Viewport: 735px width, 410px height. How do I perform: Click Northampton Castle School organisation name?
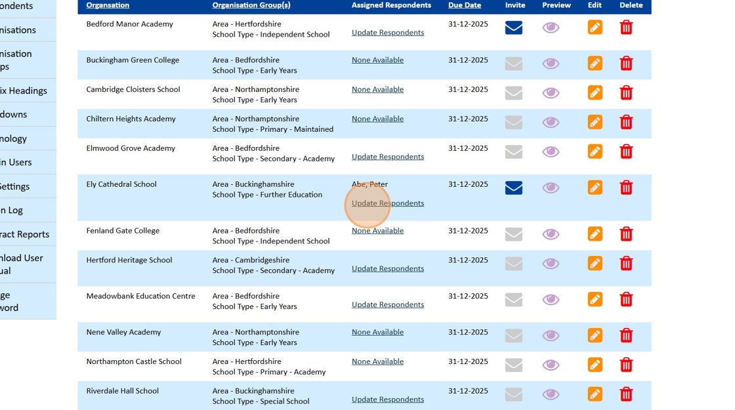click(134, 361)
